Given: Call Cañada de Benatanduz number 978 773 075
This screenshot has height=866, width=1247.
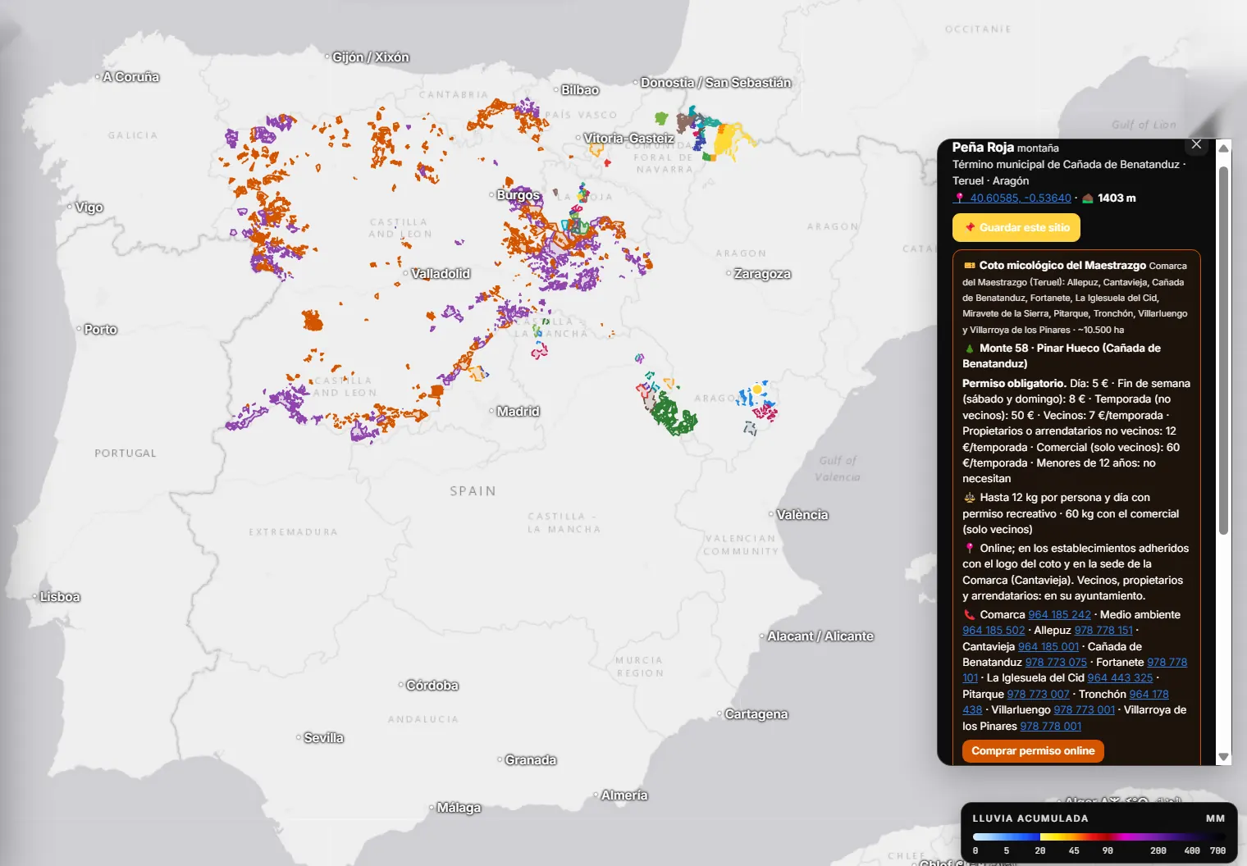Looking at the screenshot, I should 1056,663.
